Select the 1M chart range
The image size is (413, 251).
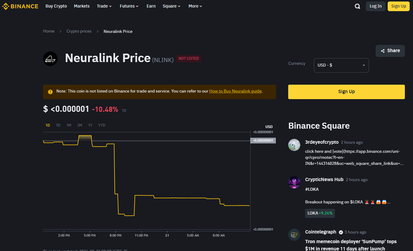69,125
